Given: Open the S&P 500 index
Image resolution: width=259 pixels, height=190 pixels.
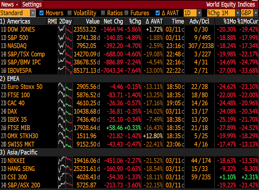Looking at the screenshot, I should 18,38.
